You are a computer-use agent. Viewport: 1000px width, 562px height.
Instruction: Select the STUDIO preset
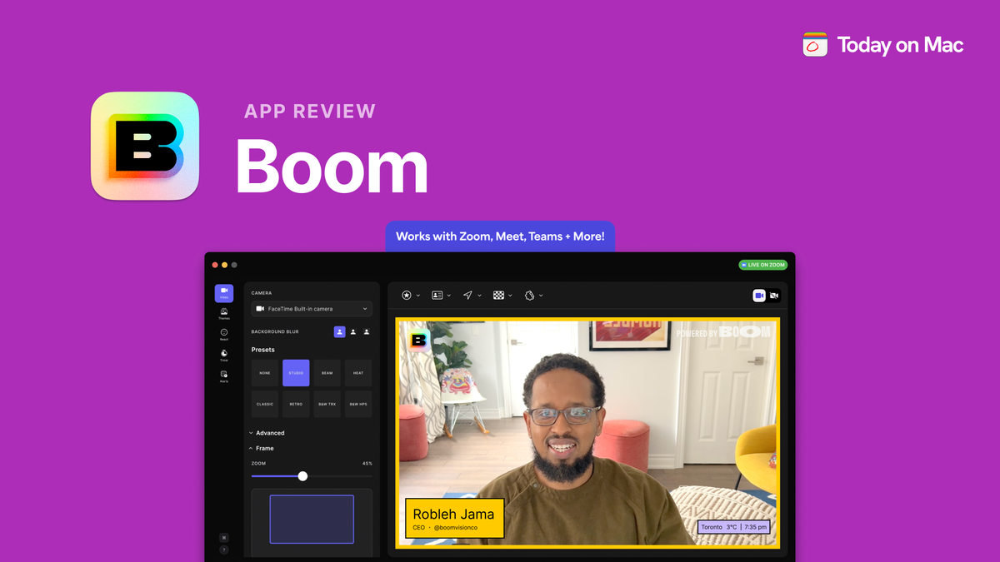(296, 373)
